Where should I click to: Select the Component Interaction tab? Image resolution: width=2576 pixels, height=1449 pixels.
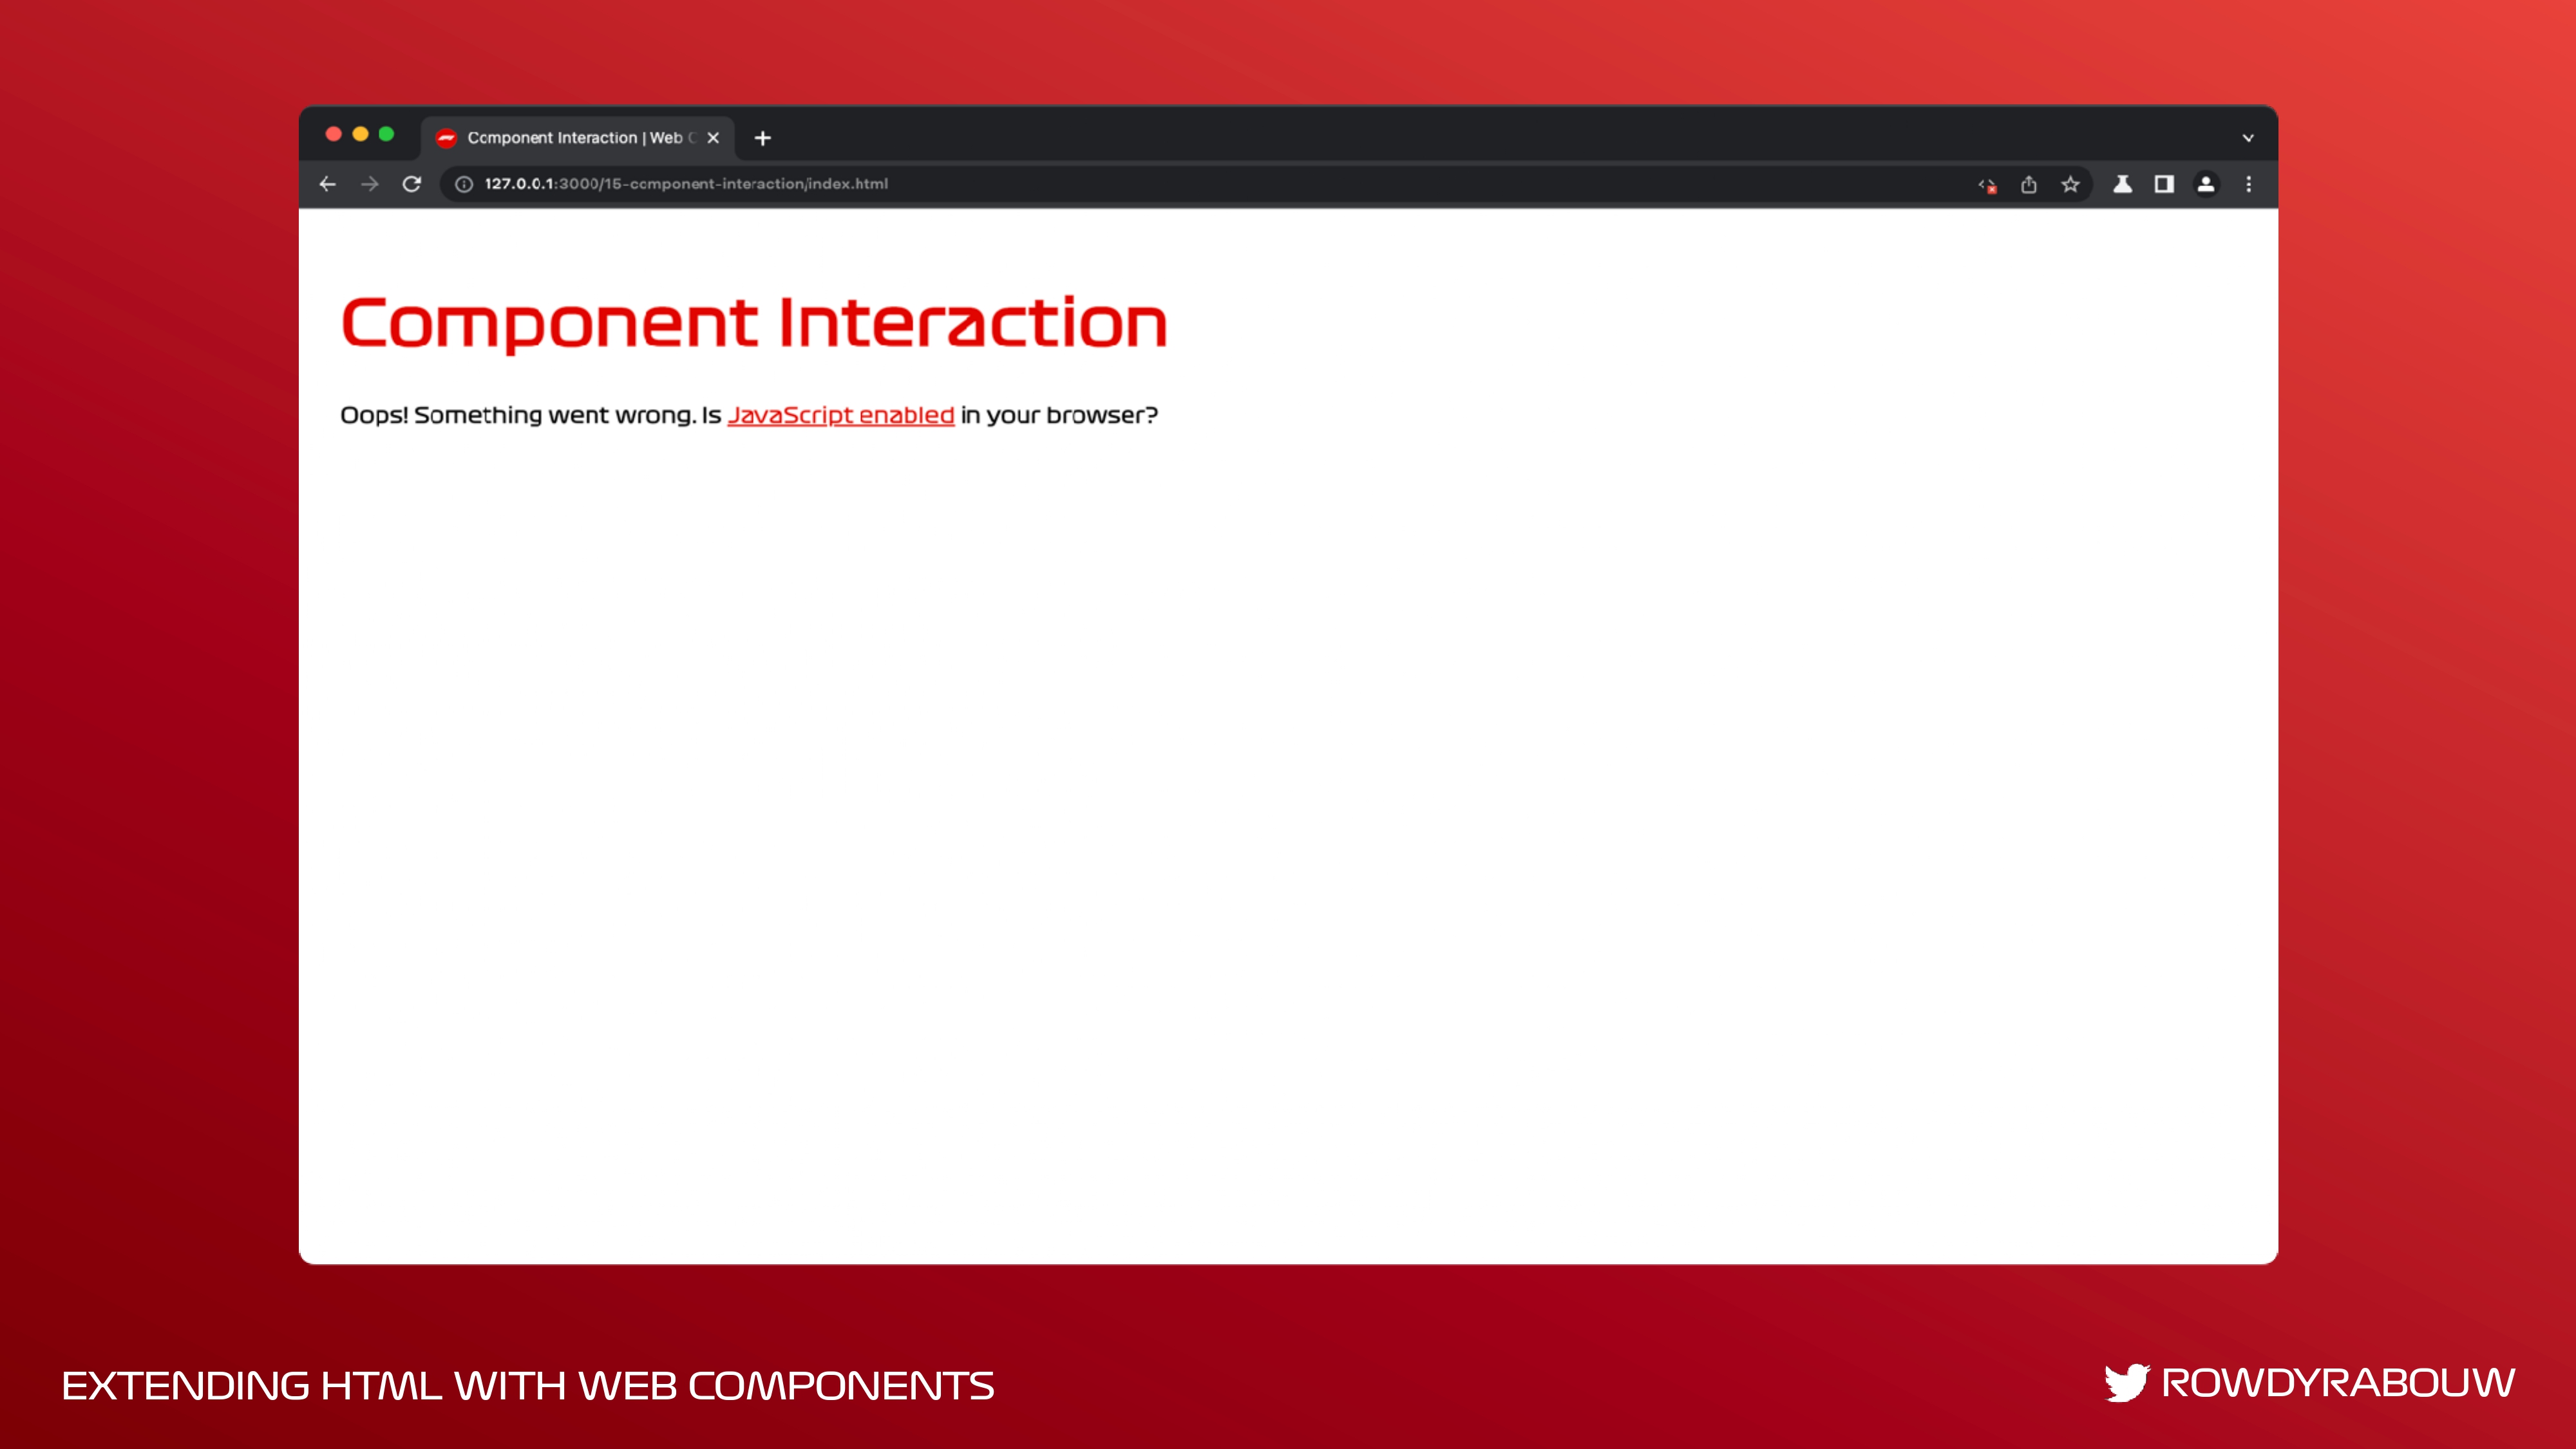[574, 138]
